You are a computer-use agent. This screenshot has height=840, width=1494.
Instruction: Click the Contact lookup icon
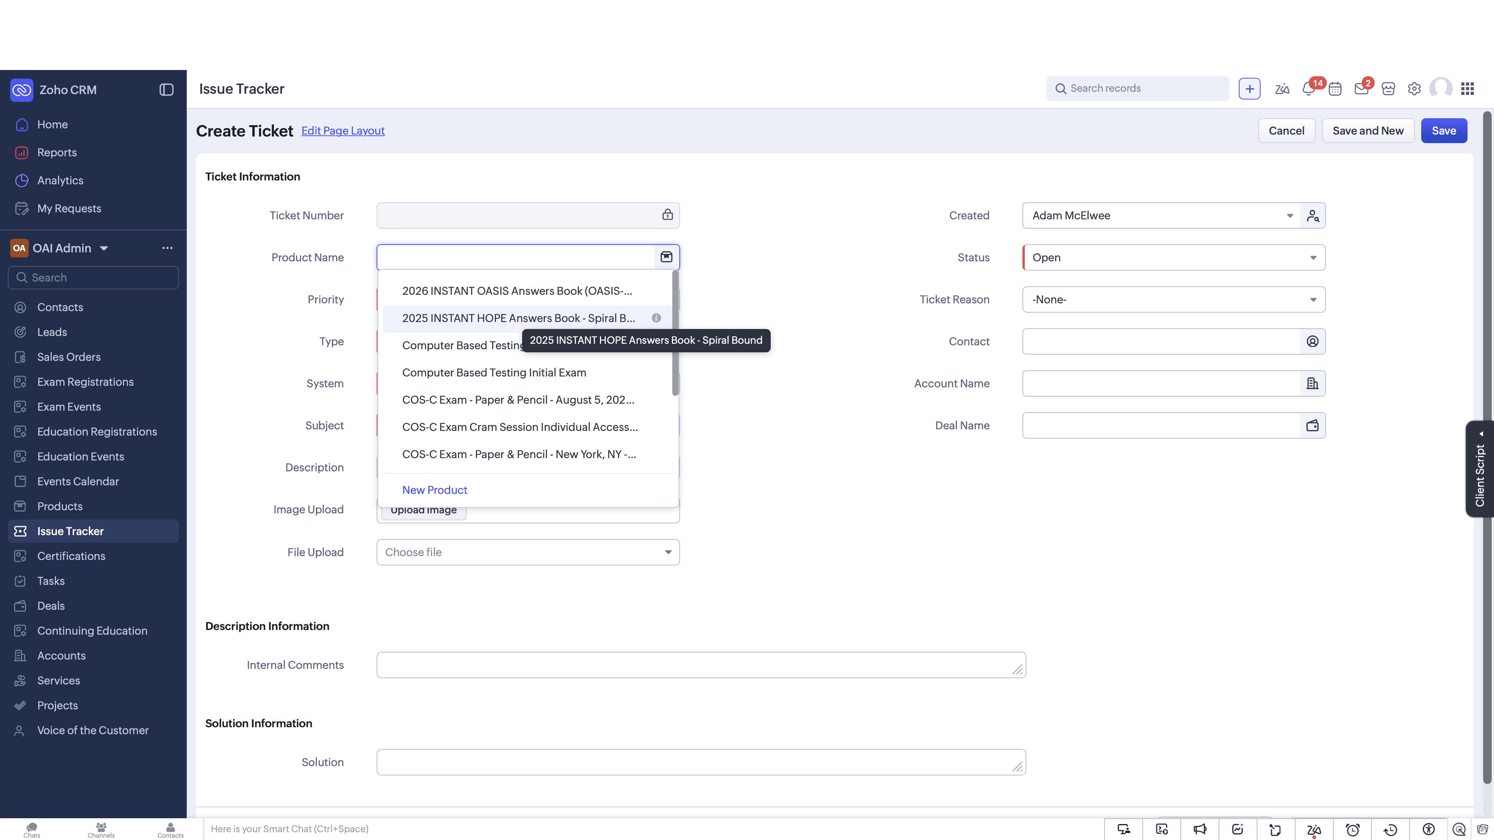(1312, 341)
